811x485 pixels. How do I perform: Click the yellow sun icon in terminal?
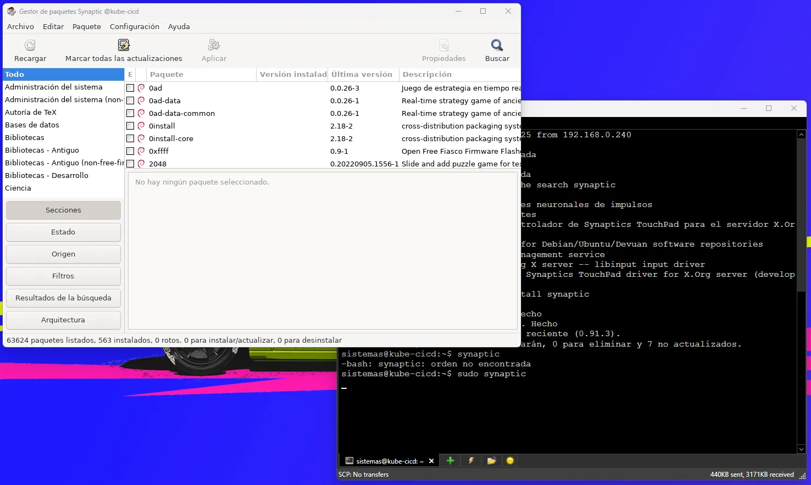[x=510, y=461]
